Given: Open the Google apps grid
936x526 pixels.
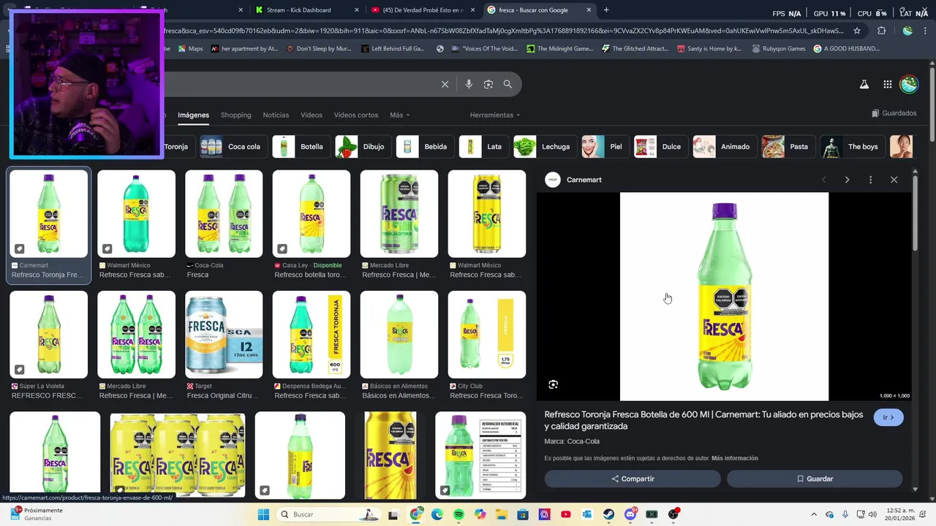Looking at the screenshot, I should (x=887, y=84).
